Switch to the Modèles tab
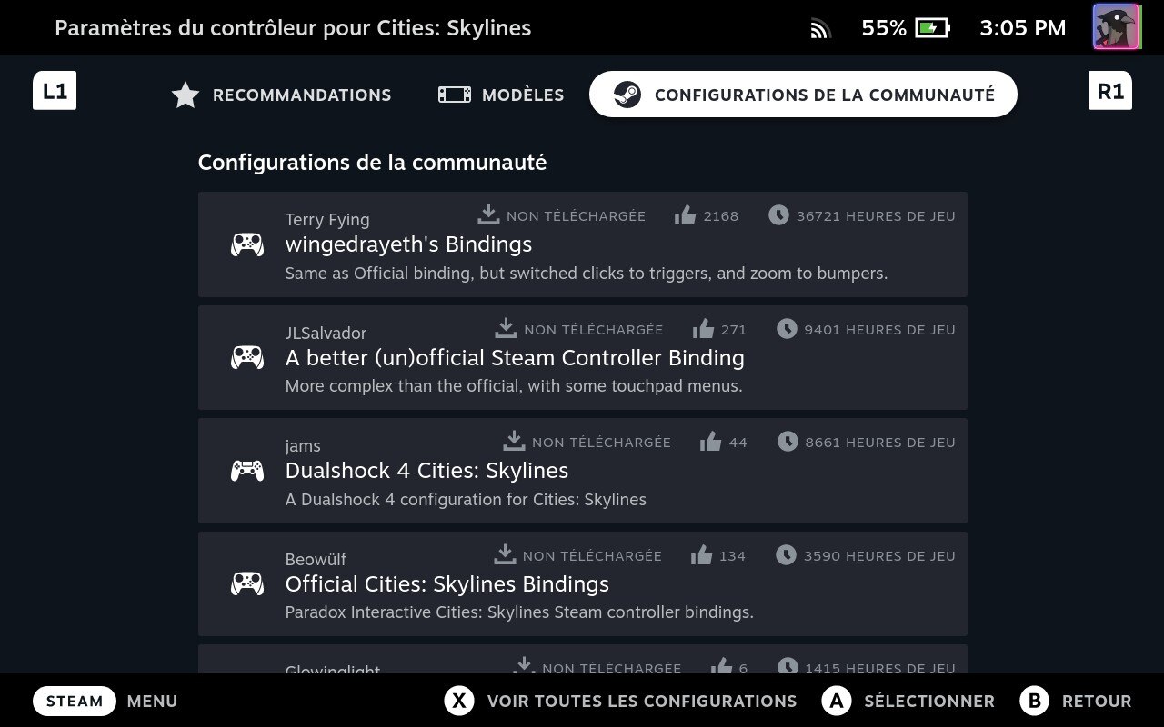 tap(501, 95)
